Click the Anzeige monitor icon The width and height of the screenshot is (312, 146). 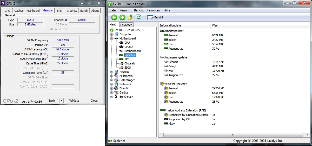tap(116, 72)
